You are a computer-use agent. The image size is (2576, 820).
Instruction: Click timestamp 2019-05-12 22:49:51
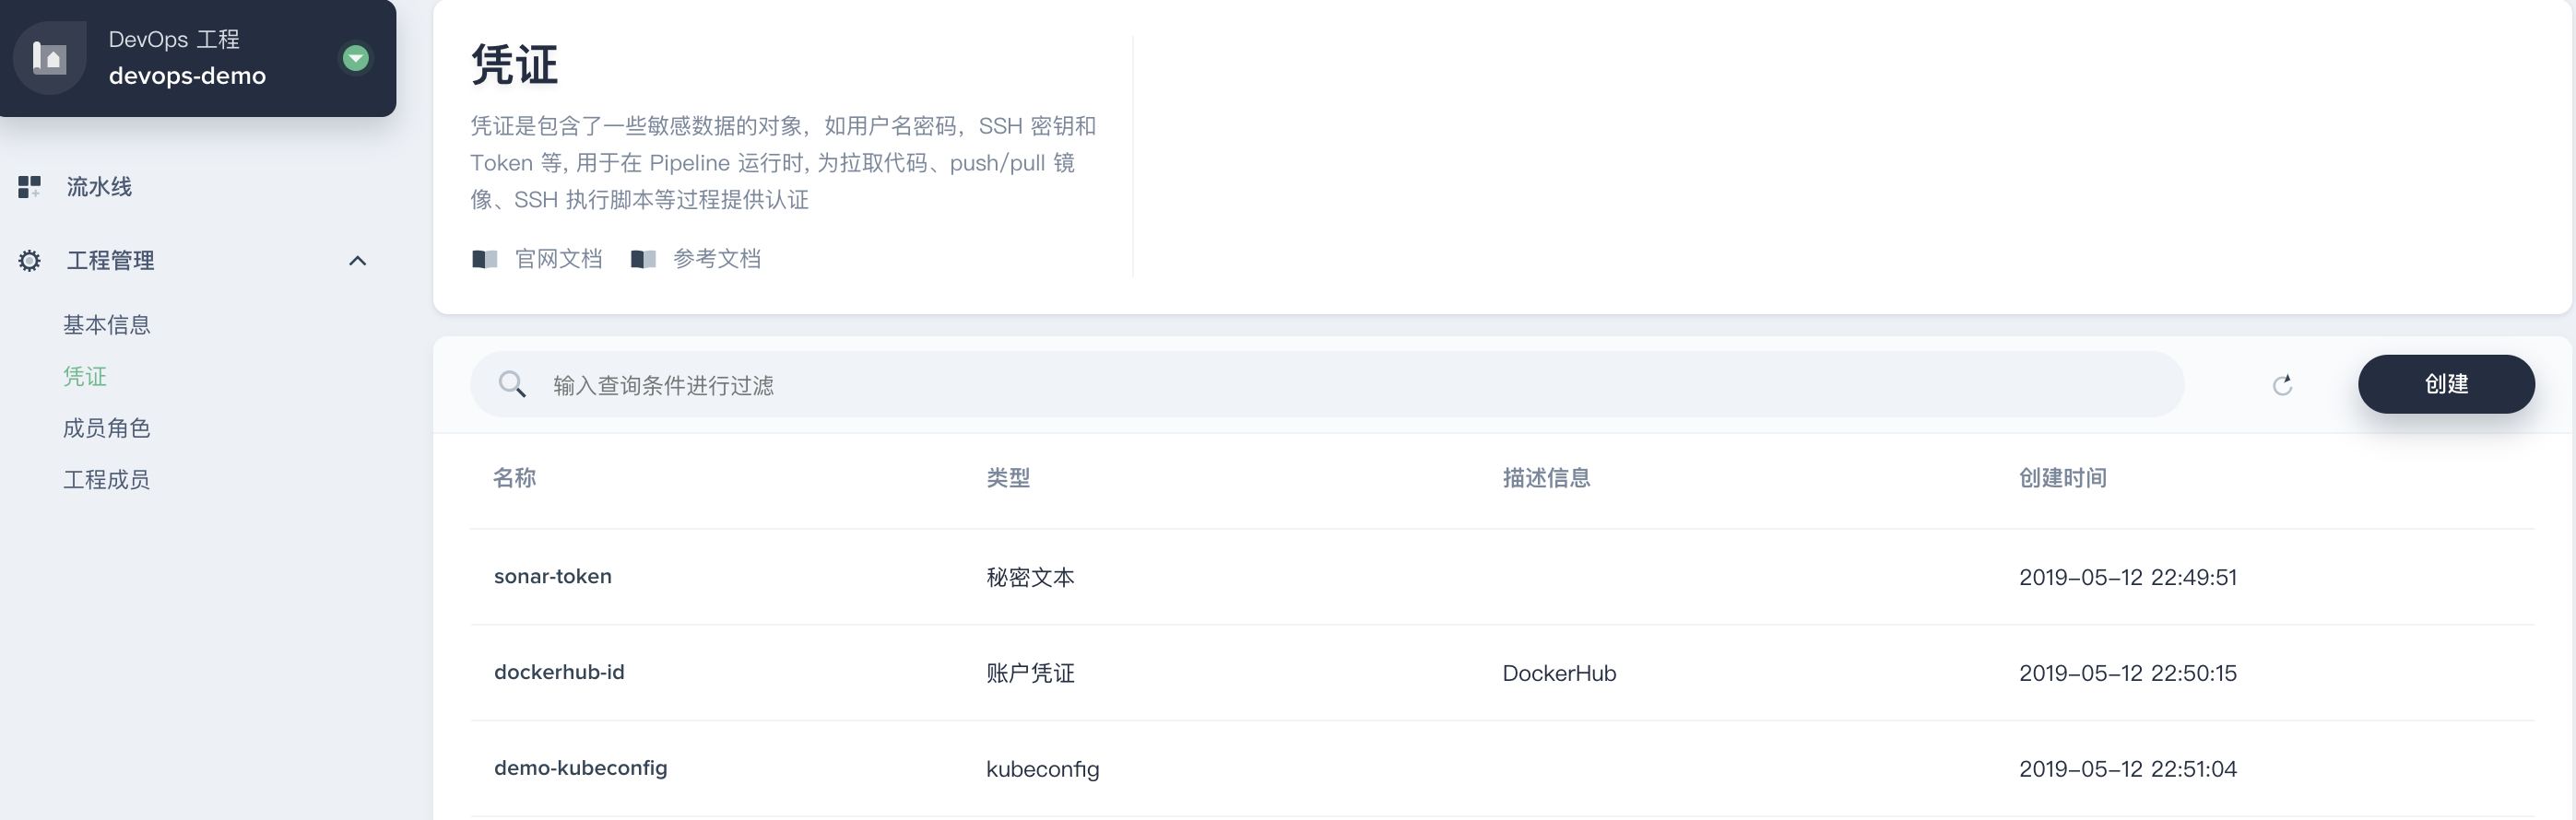(2127, 578)
